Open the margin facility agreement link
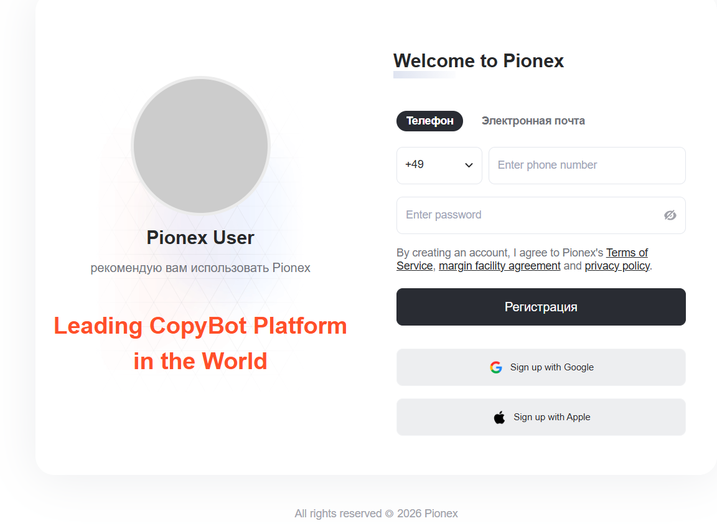Image resolution: width=717 pixels, height=531 pixels. [500, 266]
